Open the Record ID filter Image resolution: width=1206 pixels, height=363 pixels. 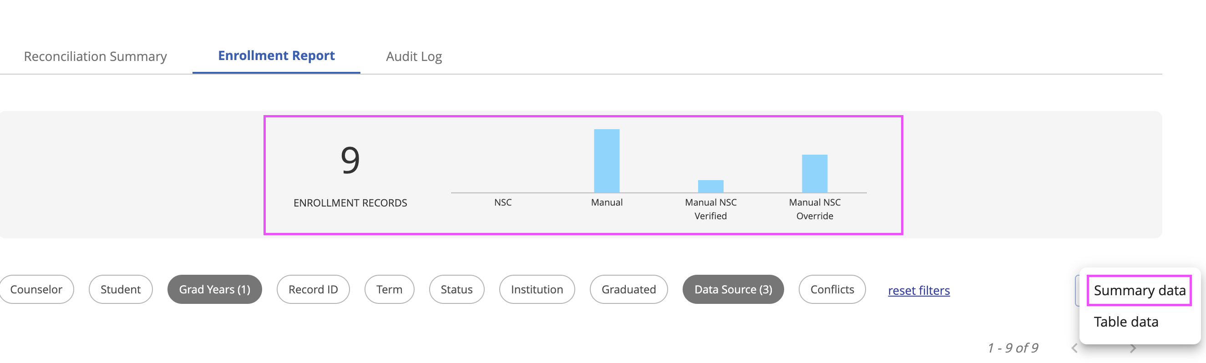pos(313,290)
